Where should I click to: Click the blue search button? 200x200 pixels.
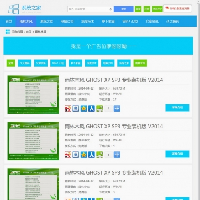pyautogui.click(x=124, y=9)
